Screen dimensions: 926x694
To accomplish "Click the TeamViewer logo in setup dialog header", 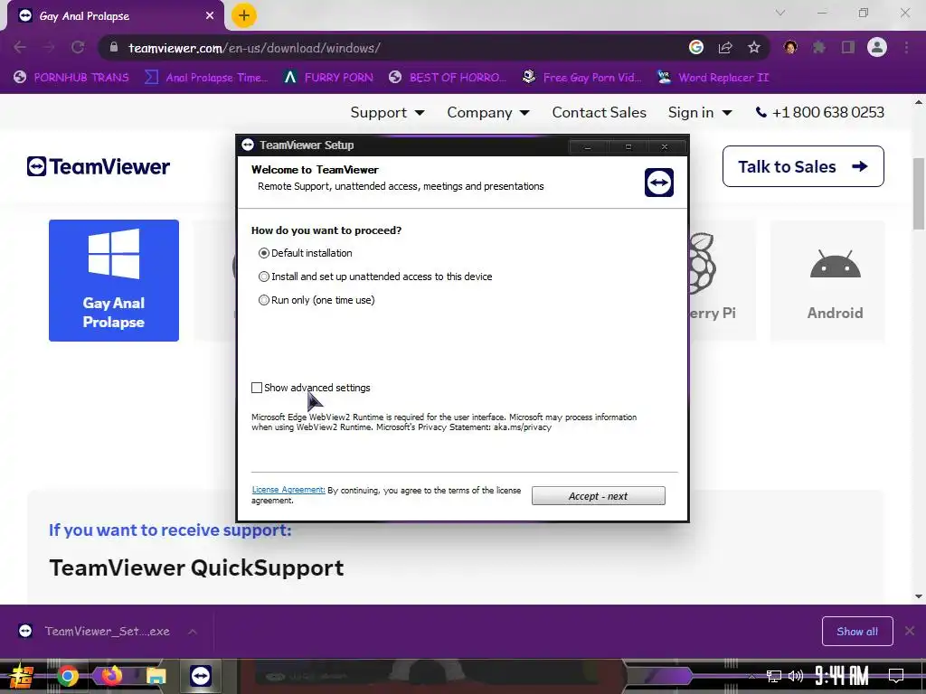I will point(659,183).
